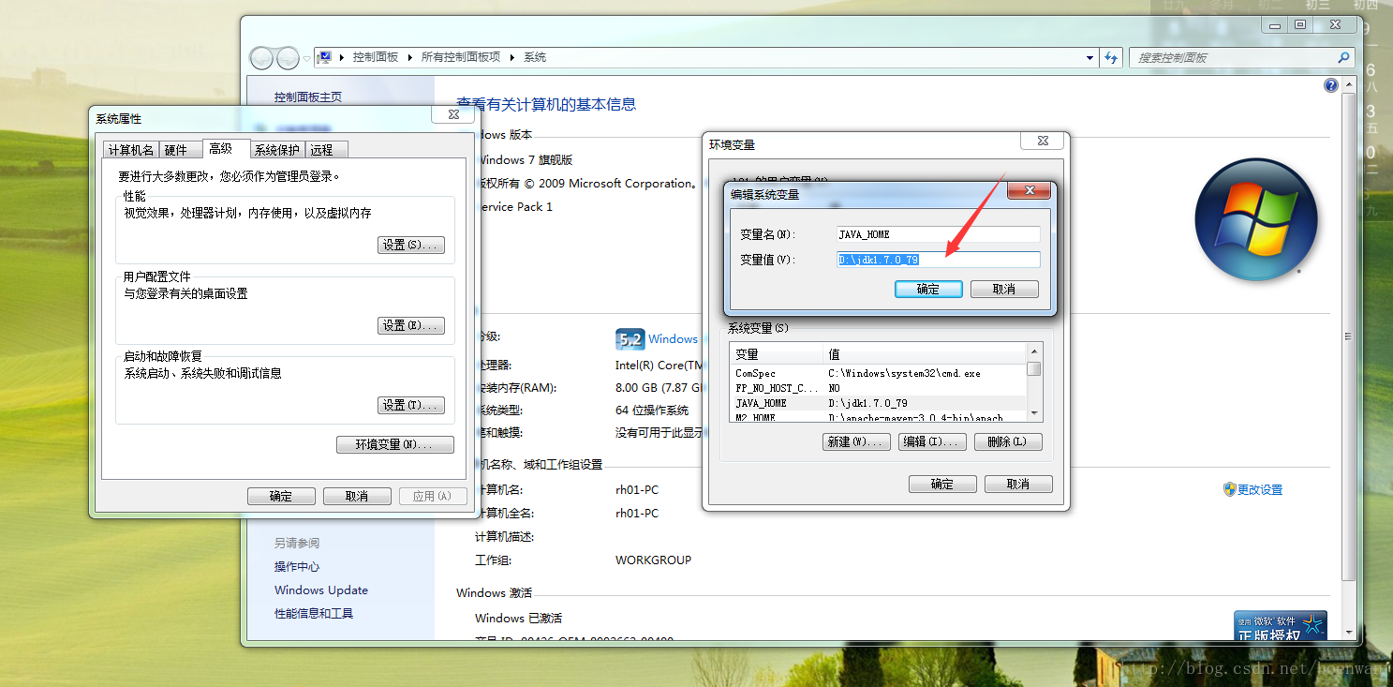The image size is (1393, 687).
Task: Click the forward navigation arrow
Action: 287,57
